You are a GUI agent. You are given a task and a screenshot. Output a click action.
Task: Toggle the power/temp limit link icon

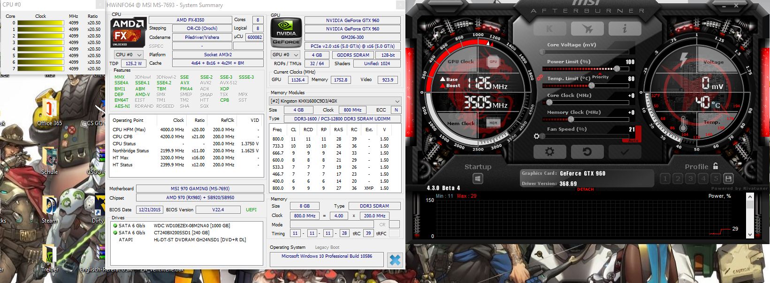coord(540,77)
